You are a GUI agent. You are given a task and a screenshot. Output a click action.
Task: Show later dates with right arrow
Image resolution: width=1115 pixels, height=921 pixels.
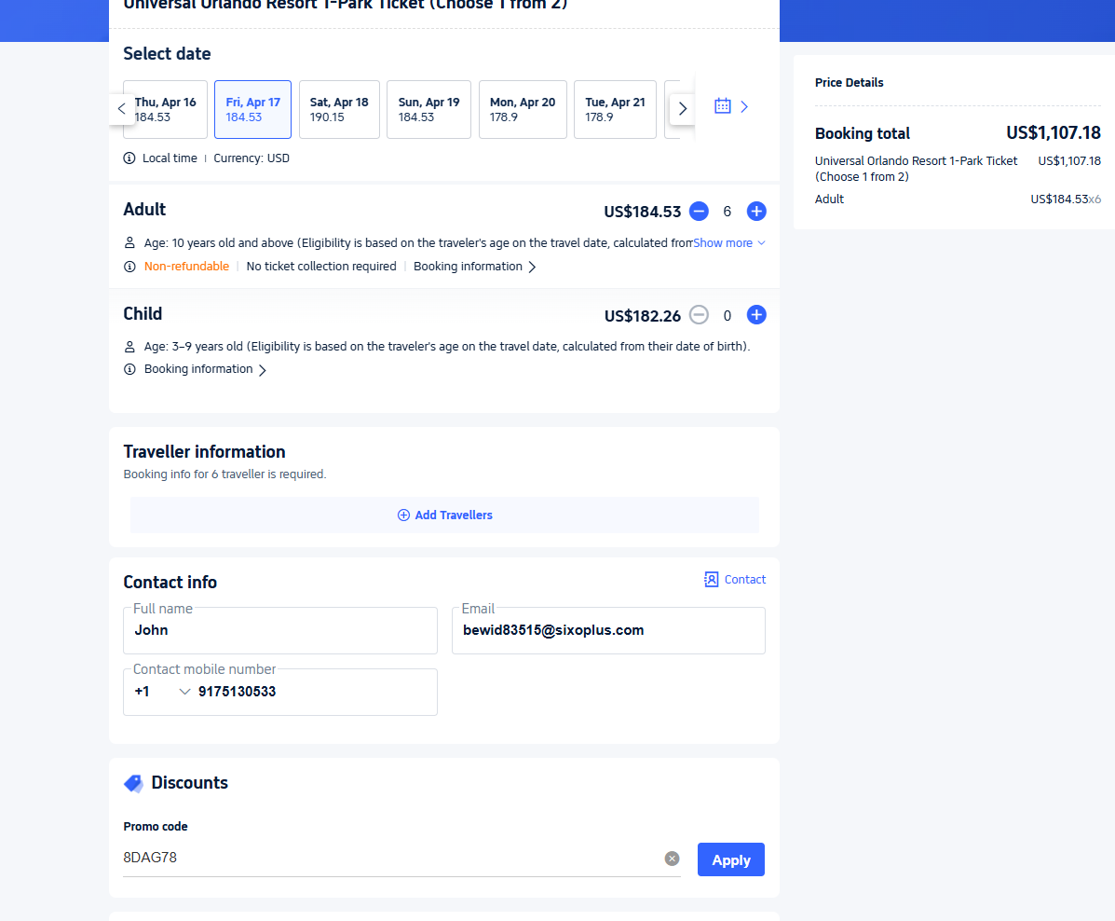(x=682, y=109)
